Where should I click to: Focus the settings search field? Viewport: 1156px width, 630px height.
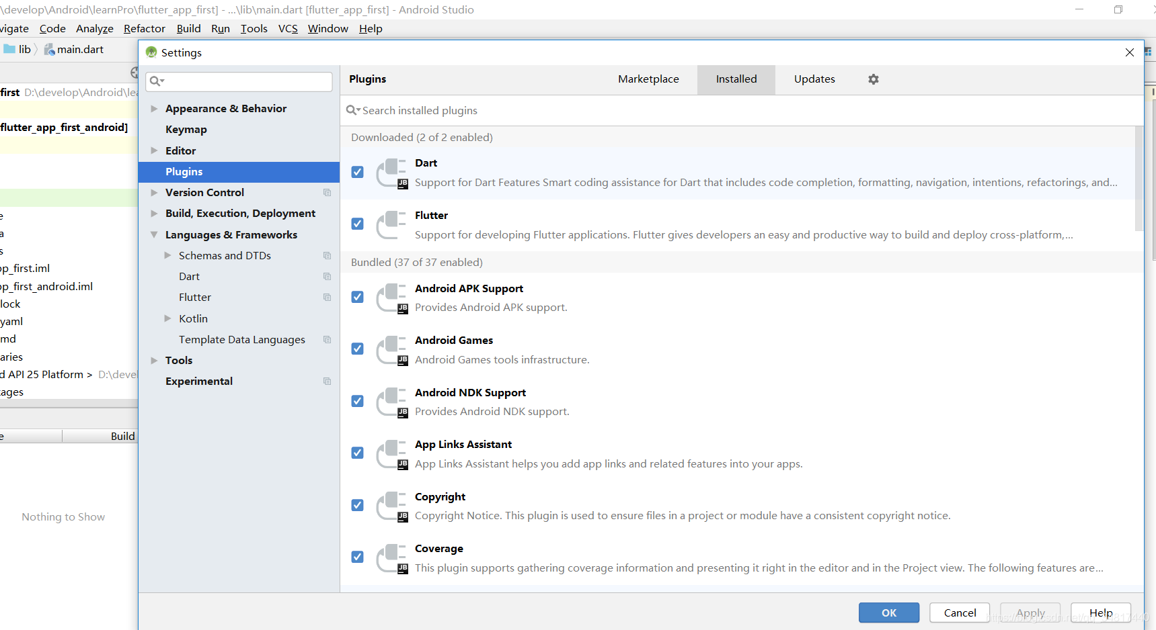point(239,81)
